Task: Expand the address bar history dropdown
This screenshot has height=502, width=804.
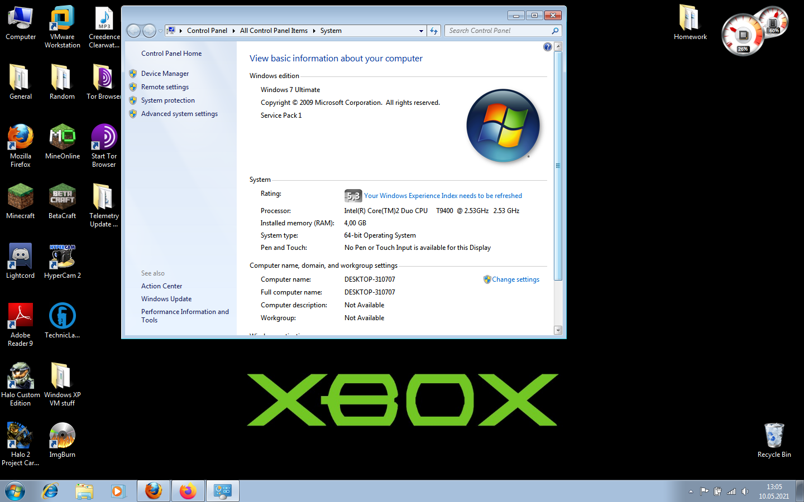Action: pos(421,31)
